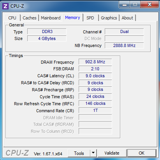This screenshot has width=160, height=160.
Task: Click the Size 4 GBytes field
Action: [x=47, y=38]
